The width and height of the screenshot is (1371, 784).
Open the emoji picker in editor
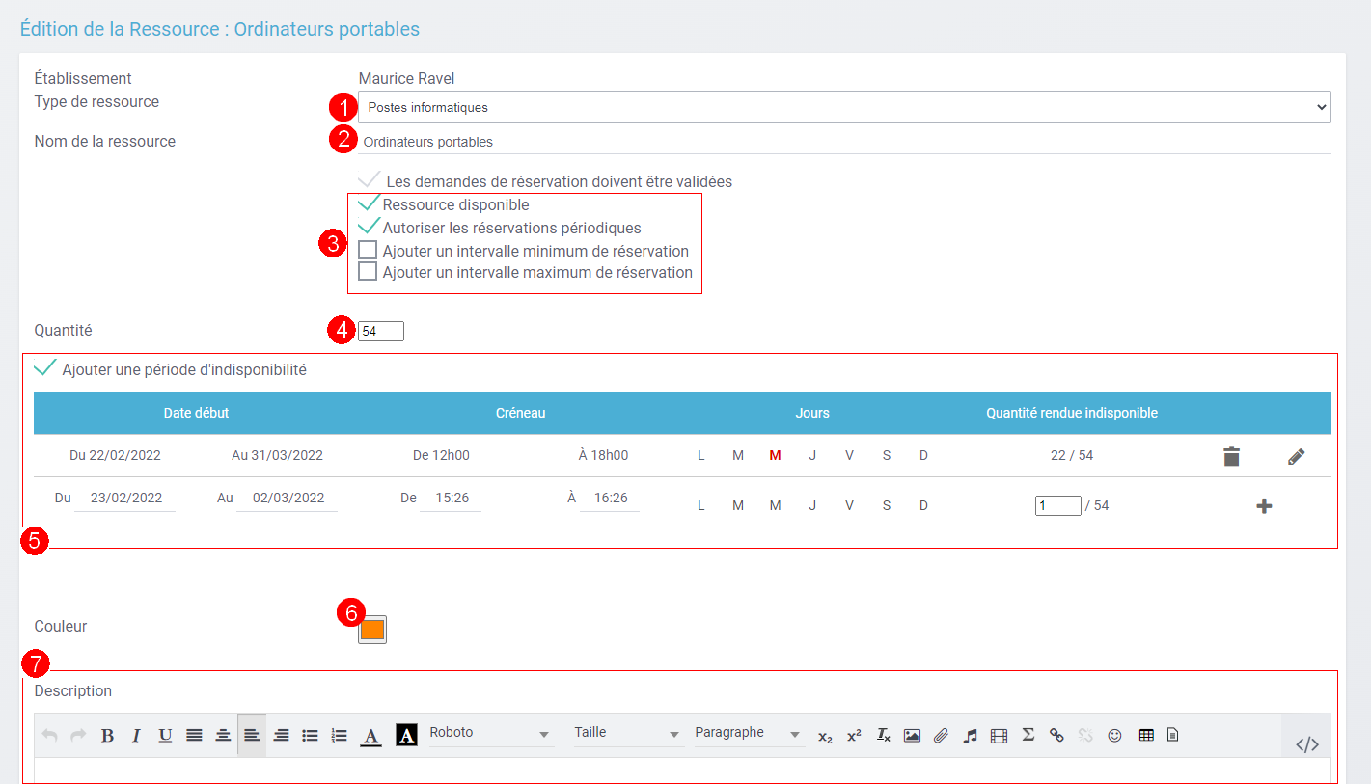point(1114,735)
